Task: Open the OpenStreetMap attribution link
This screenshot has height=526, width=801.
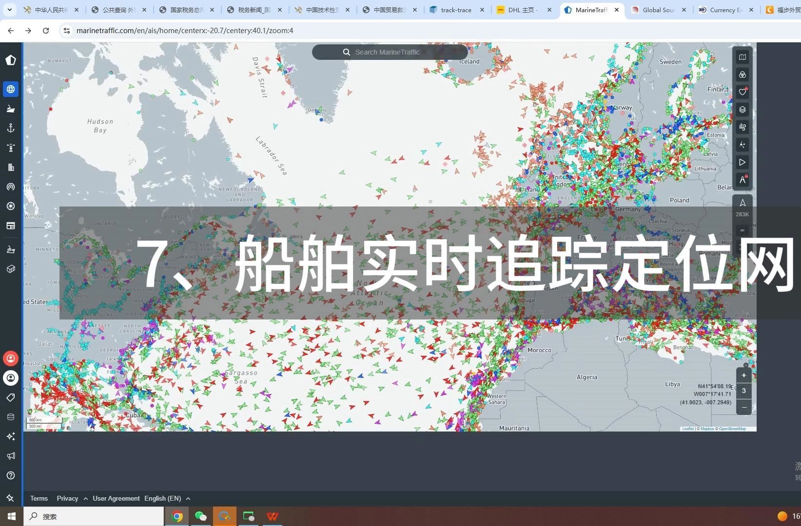Action: point(732,429)
